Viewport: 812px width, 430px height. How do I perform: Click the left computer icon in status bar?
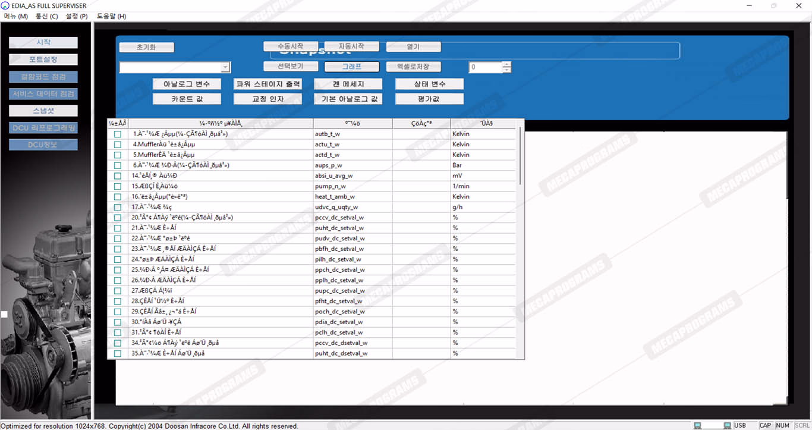point(698,425)
